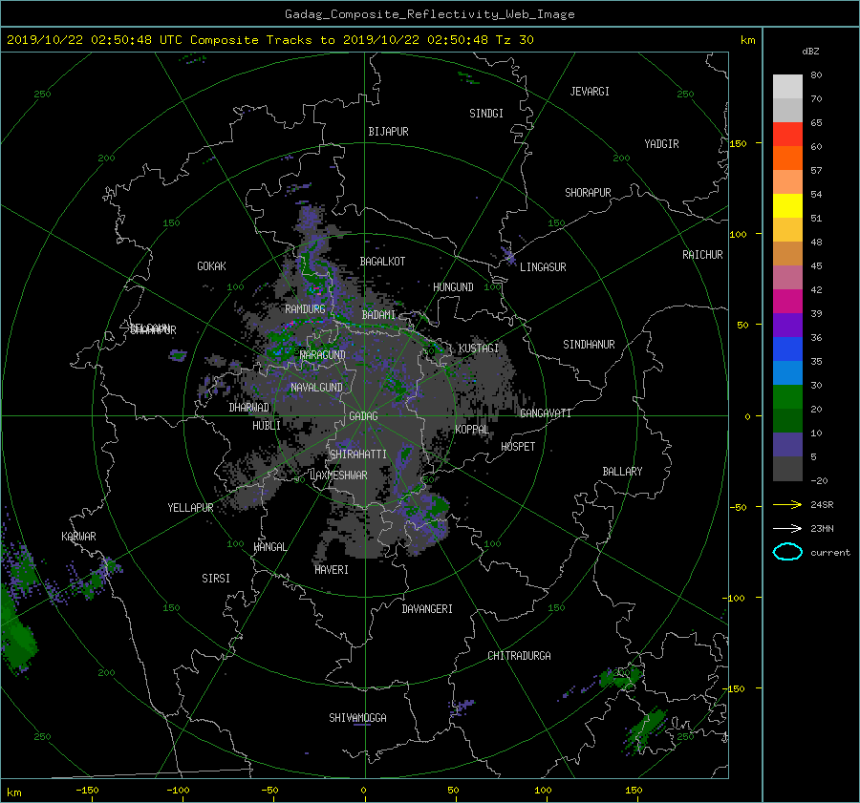Click the 150 tick on the bottom km axis

click(x=634, y=791)
